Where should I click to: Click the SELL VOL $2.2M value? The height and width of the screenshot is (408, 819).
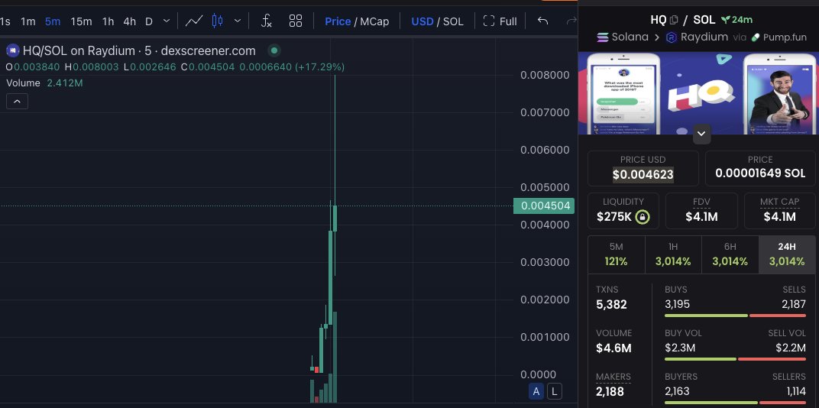click(791, 348)
